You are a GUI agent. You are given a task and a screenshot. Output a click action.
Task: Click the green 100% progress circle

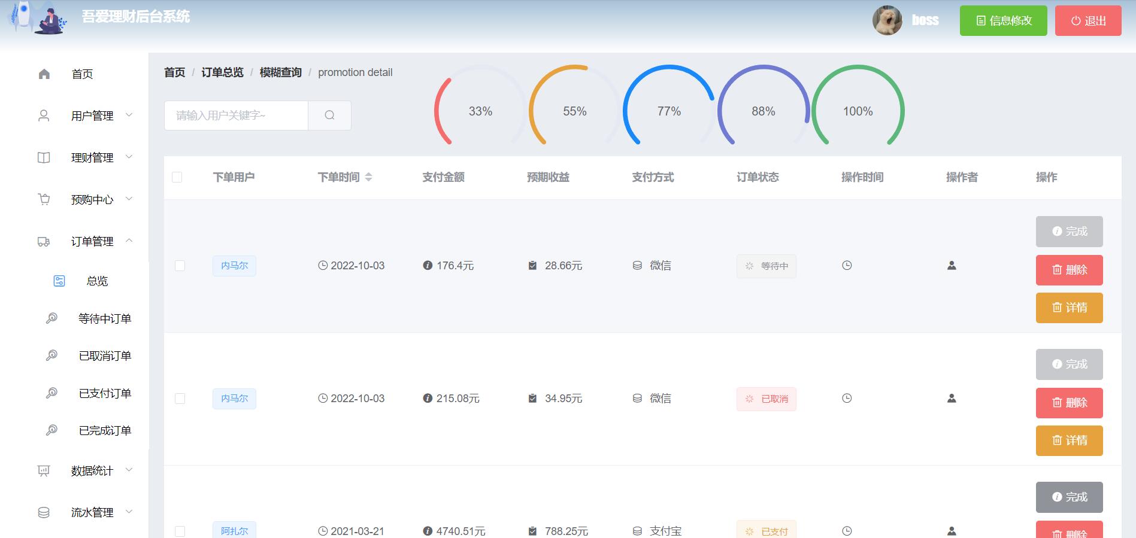[x=858, y=111]
